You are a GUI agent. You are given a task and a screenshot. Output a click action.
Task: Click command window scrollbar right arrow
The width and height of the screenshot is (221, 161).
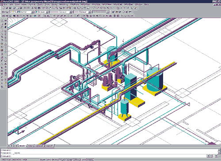[x=216, y=156]
